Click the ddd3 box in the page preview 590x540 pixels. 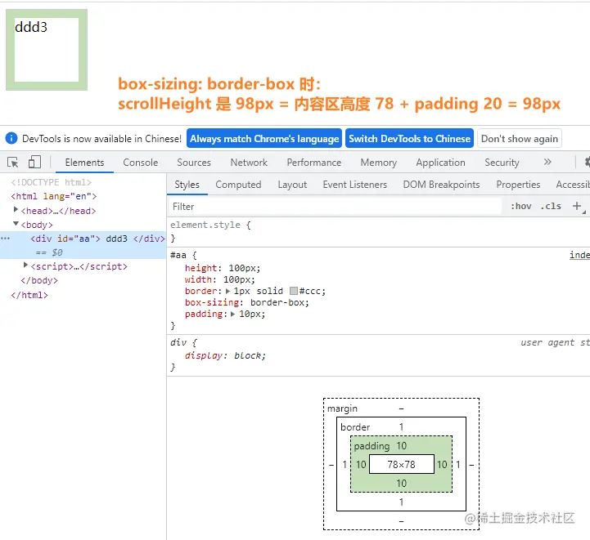[x=47, y=50]
